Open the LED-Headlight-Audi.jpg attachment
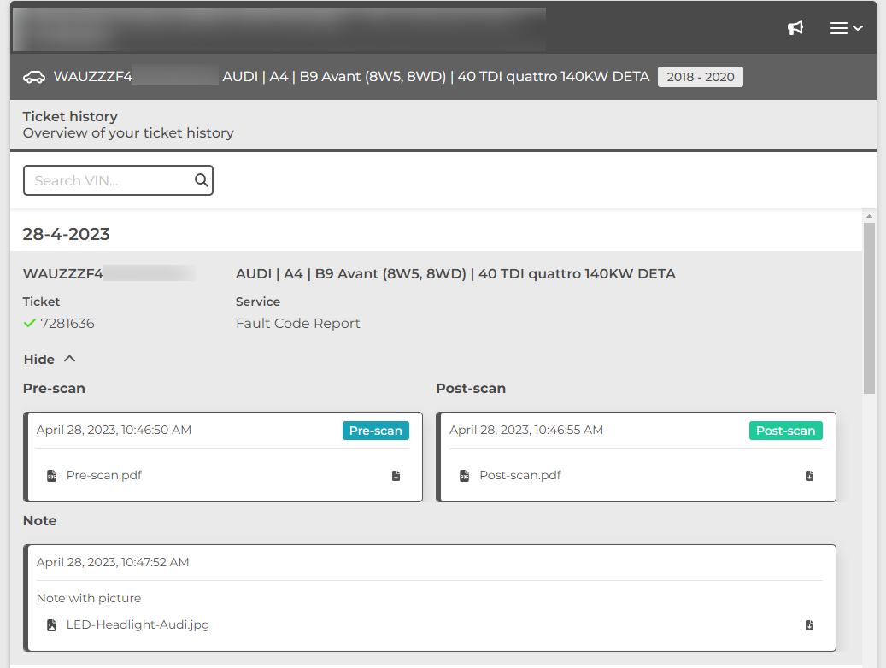Image resolution: width=886 pixels, height=668 pixels. [x=138, y=624]
